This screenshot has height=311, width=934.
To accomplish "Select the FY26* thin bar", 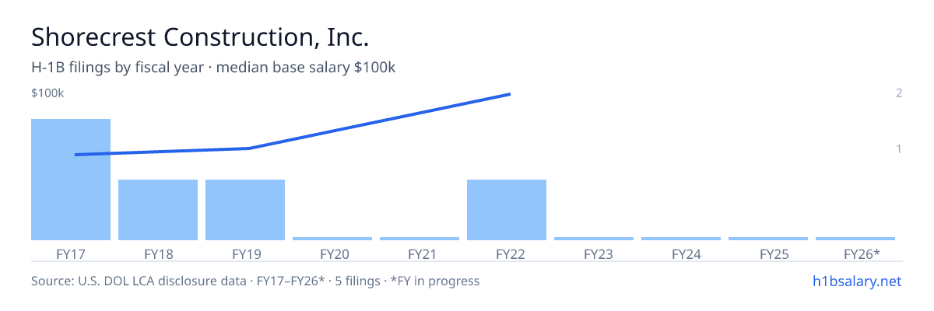I will 855,239.
